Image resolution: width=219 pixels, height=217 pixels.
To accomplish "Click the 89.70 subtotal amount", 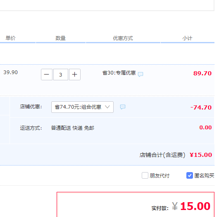I will click(x=202, y=73).
